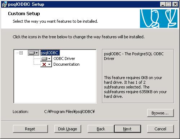Click the 'Custom Setup' heading
The width and height of the screenshot is (180, 139).
click(24, 14)
